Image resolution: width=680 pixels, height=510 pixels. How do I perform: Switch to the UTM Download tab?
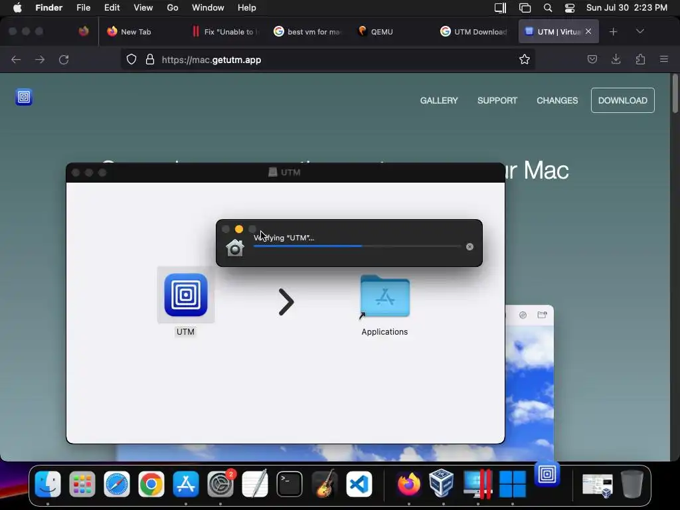[475, 32]
